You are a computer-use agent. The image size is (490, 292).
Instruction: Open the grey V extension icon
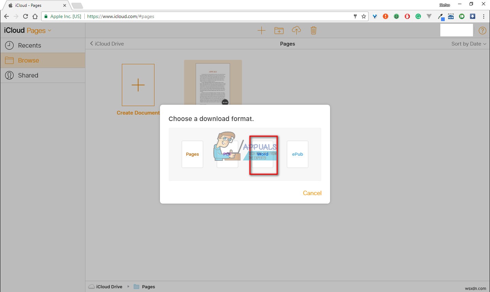coord(429,16)
